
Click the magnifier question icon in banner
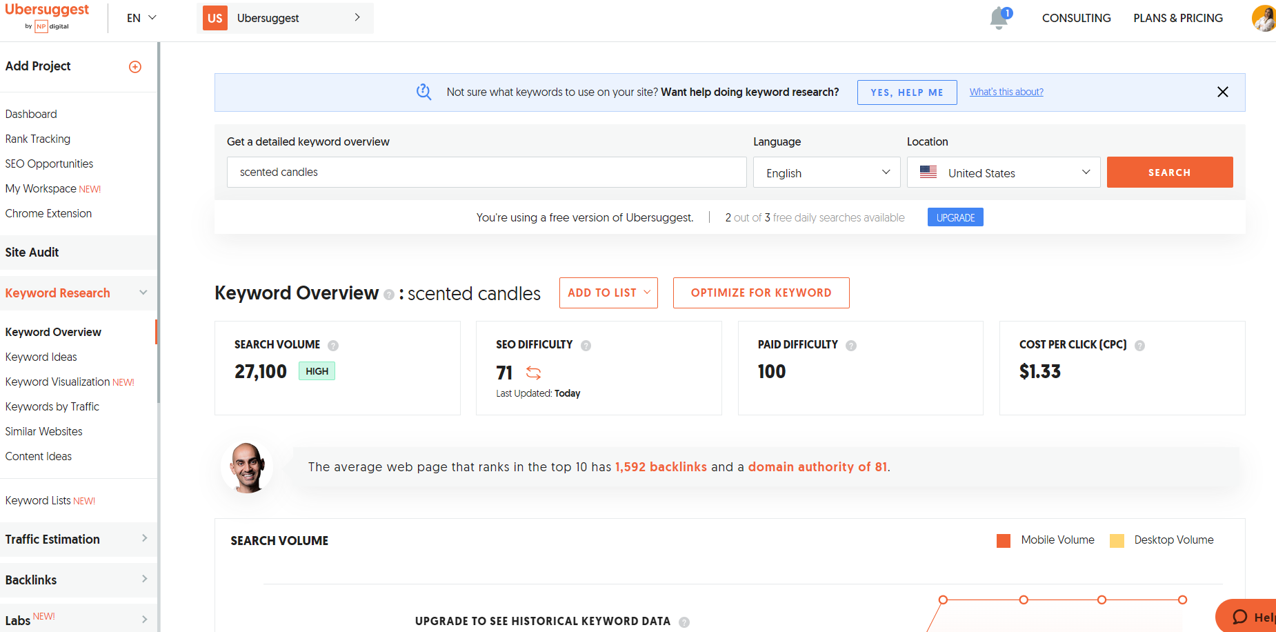point(423,92)
